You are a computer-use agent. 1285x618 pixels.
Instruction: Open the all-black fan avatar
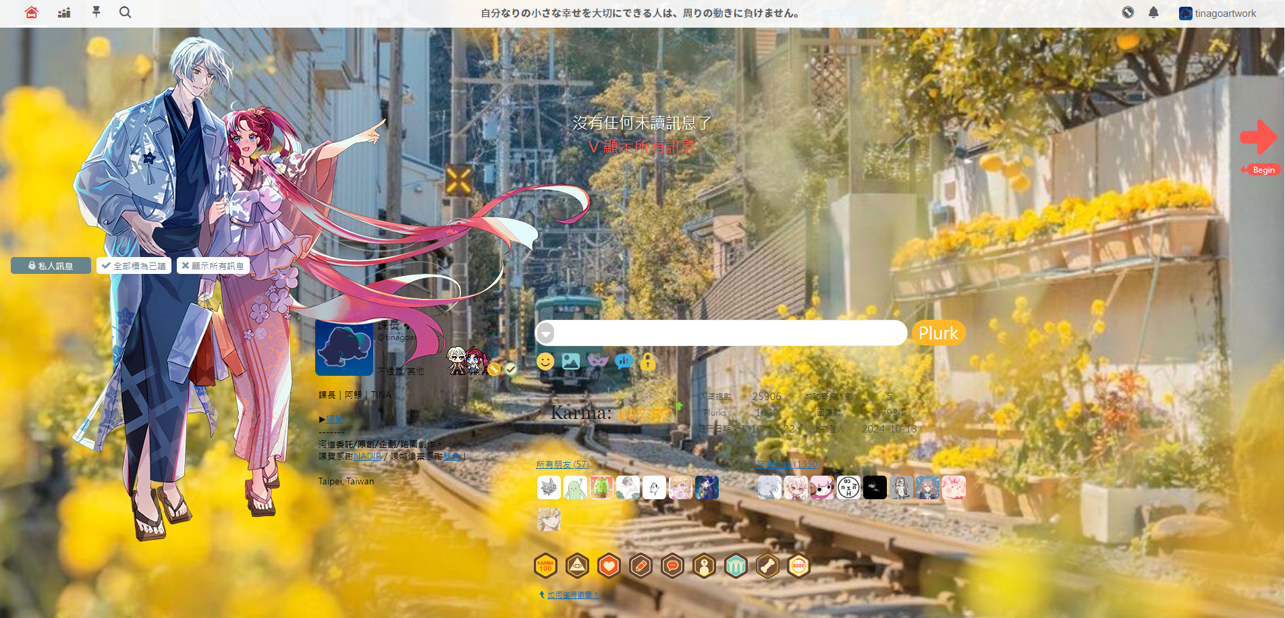click(x=875, y=487)
